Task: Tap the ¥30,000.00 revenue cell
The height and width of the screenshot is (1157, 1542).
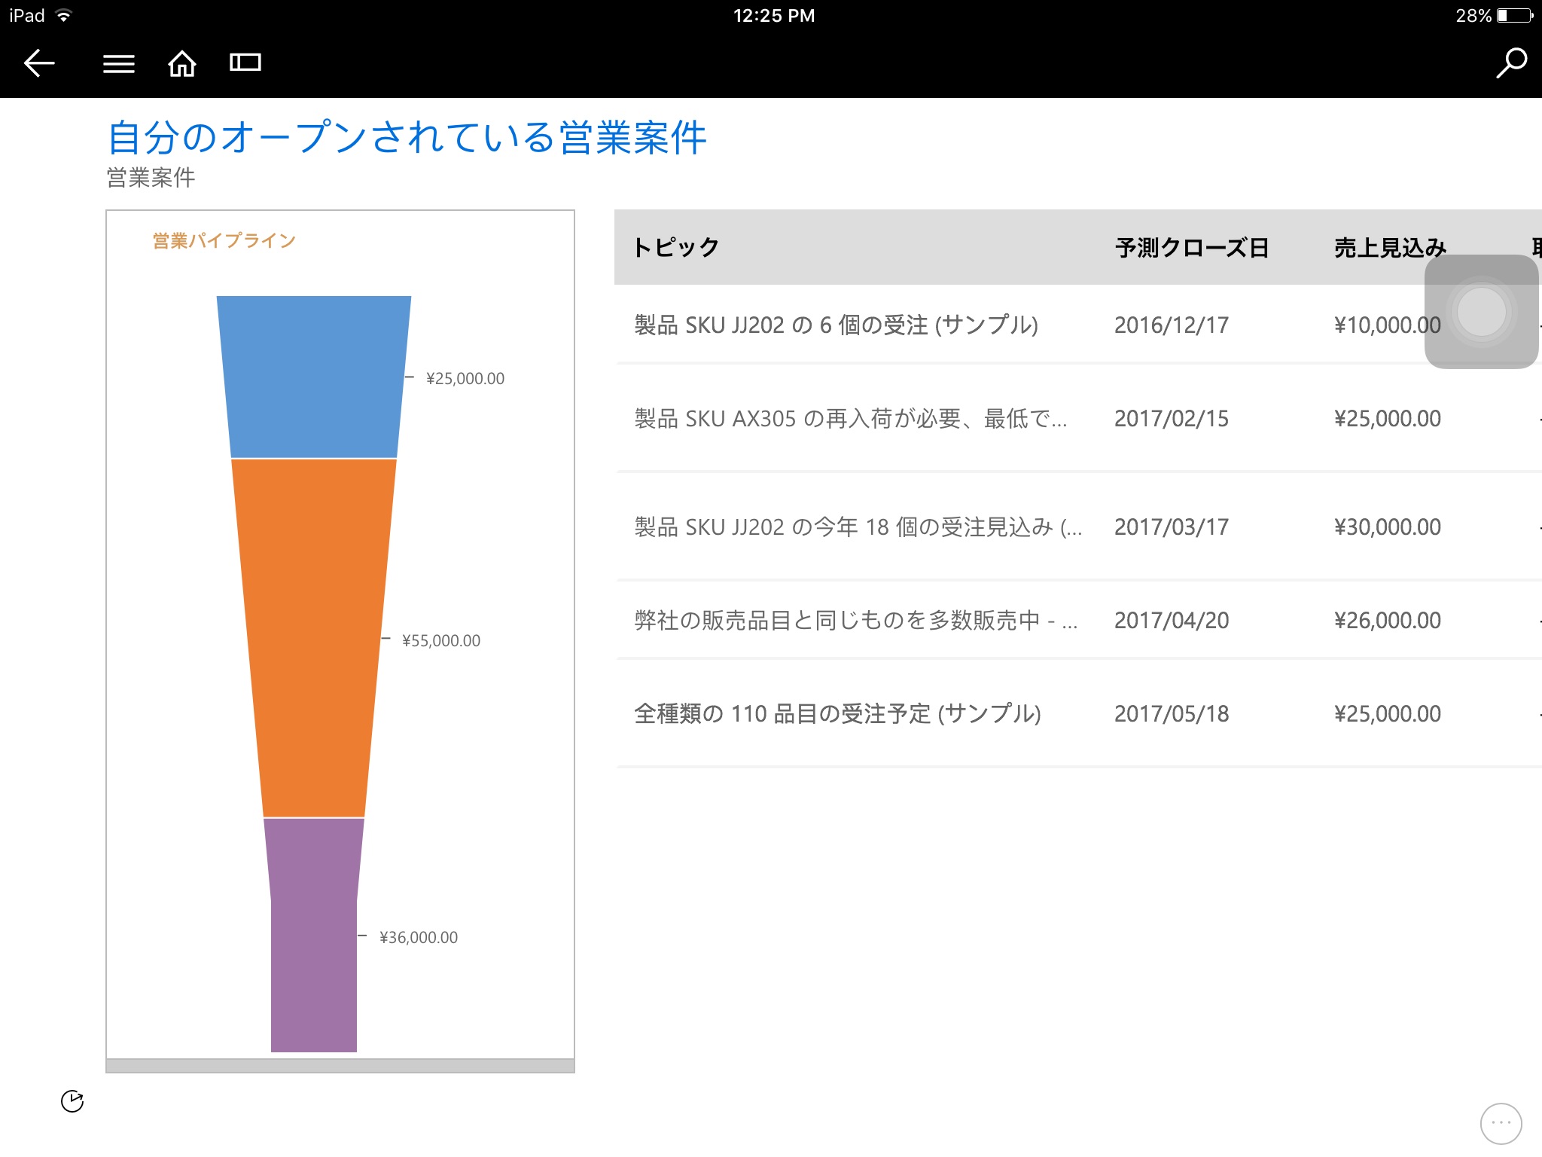Action: (x=1387, y=527)
